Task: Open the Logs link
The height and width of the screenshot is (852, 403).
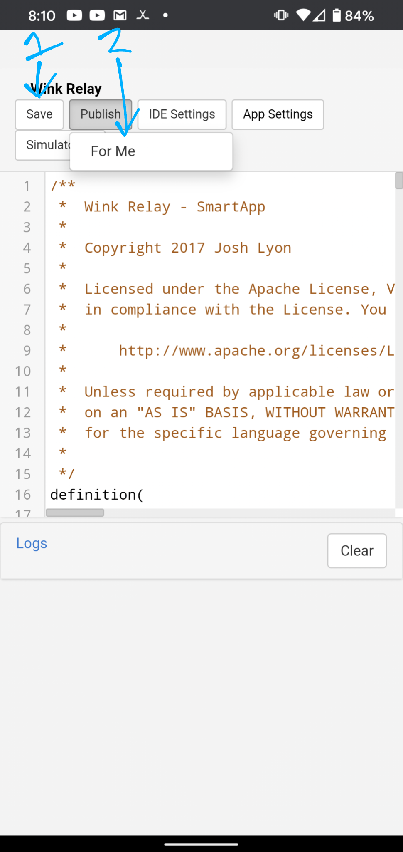Action: tap(32, 543)
